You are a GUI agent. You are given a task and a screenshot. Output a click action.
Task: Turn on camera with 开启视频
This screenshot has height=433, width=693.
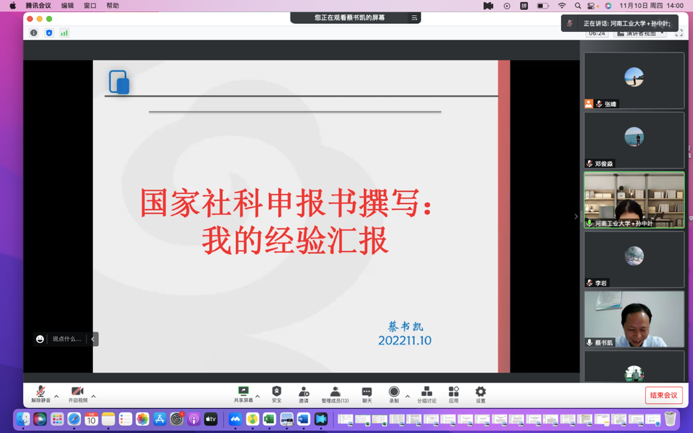click(78, 393)
